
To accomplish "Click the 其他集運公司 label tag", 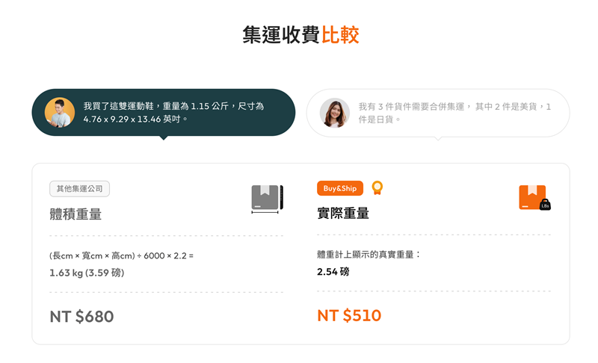I will click(x=80, y=189).
